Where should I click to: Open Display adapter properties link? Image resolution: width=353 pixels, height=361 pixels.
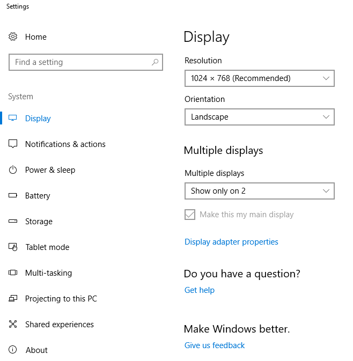(231, 242)
